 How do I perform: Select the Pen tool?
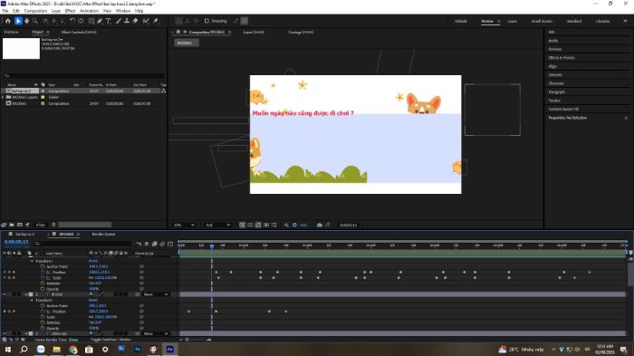[100, 21]
